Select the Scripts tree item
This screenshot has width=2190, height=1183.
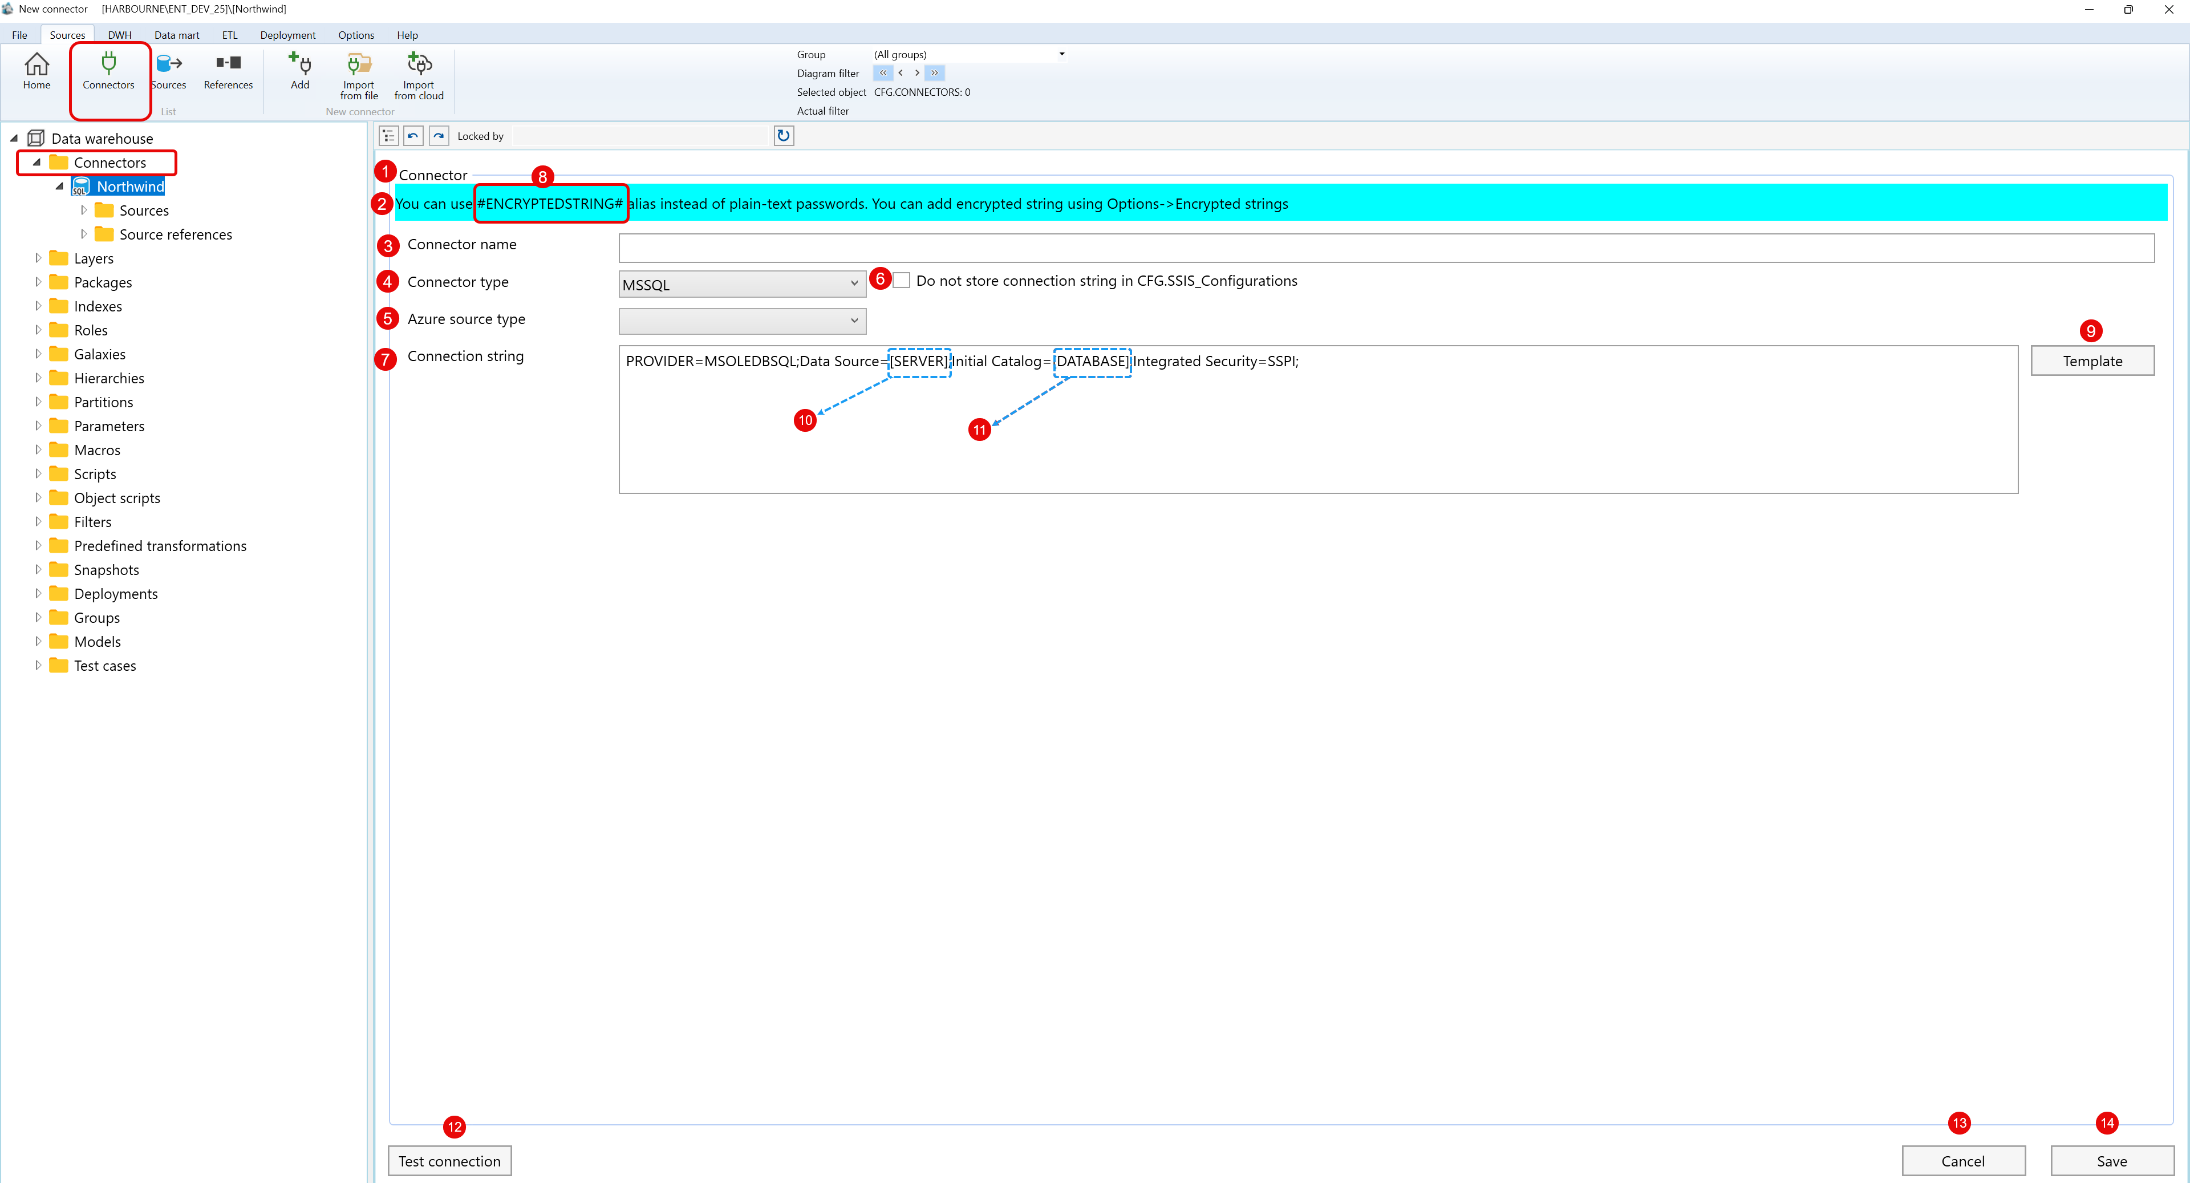click(x=95, y=473)
